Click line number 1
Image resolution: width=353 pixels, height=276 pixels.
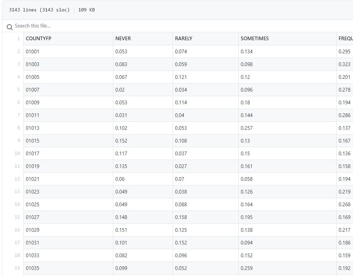coord(18,39)
